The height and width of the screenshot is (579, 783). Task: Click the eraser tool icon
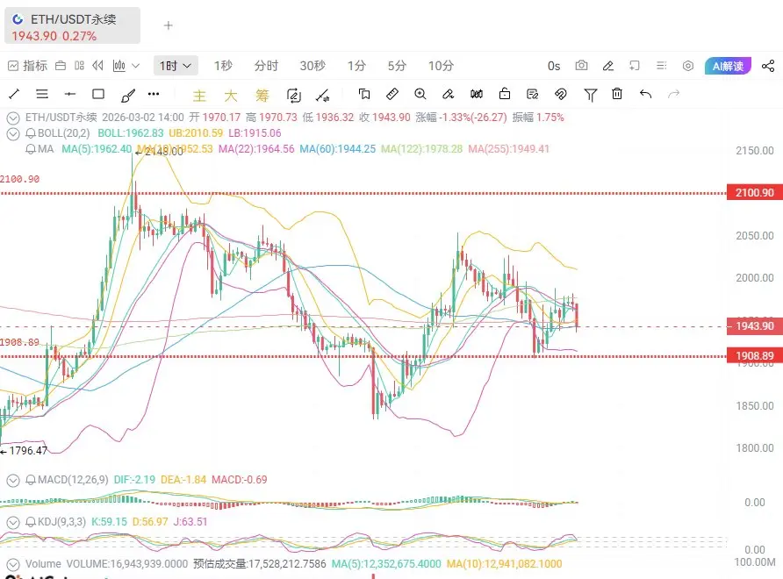click(449, 94)
